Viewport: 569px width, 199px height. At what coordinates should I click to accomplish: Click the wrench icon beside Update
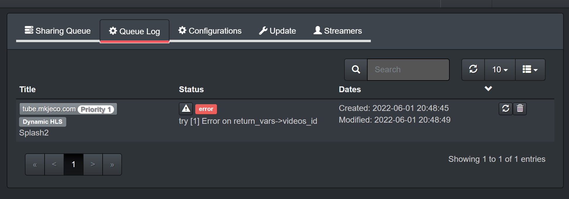[x=264, y=30]
